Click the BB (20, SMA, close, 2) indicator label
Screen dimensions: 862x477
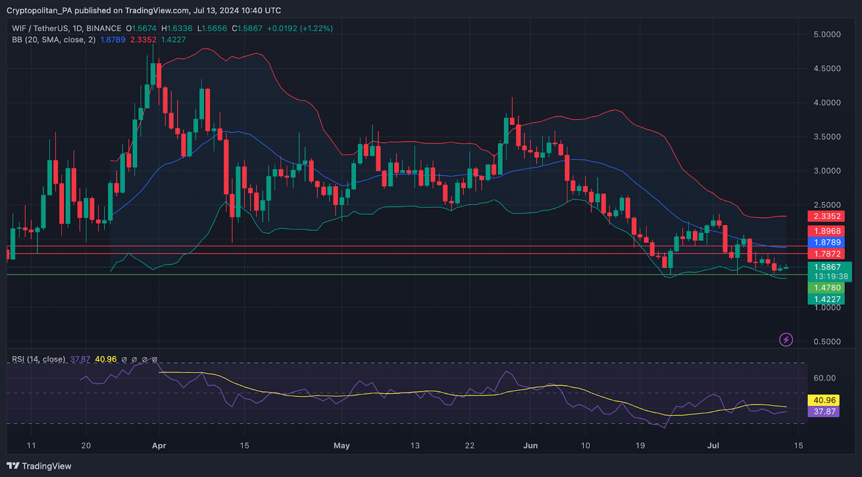pyautogui.click(x=54, y=40)
